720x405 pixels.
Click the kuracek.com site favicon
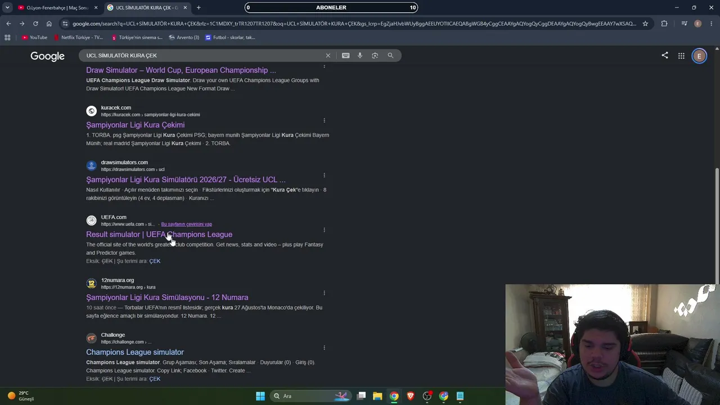(x=91, y=111)
